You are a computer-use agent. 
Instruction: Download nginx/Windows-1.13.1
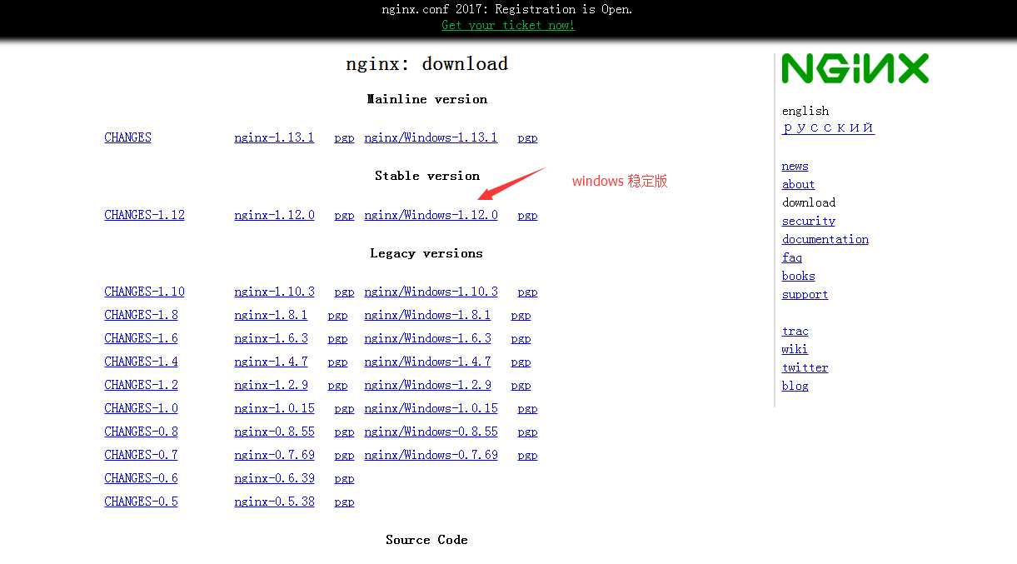point(431,137)
